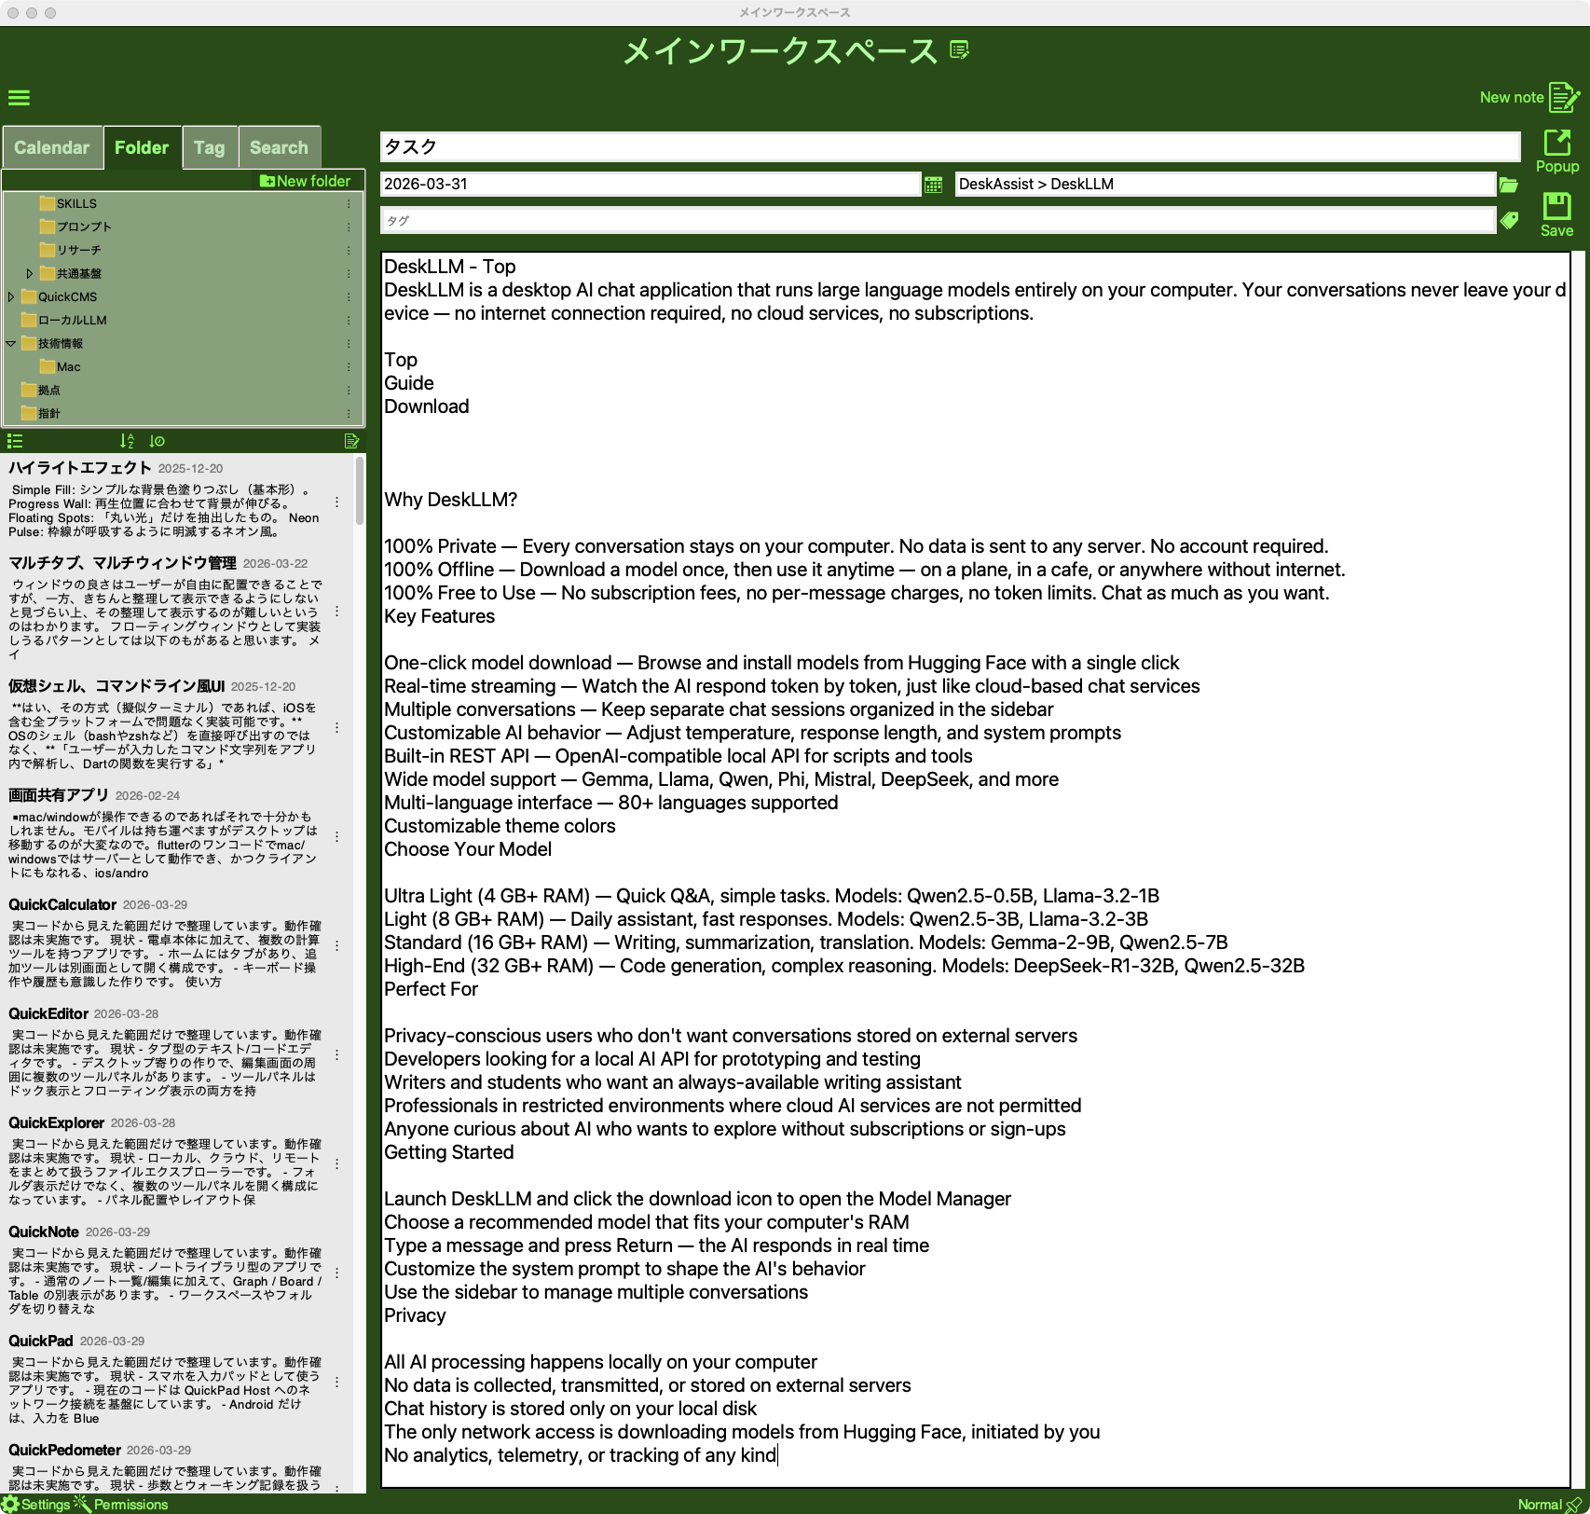Switch to the Folder tab
The image size is (1590, 1514).
coord(142,147)
